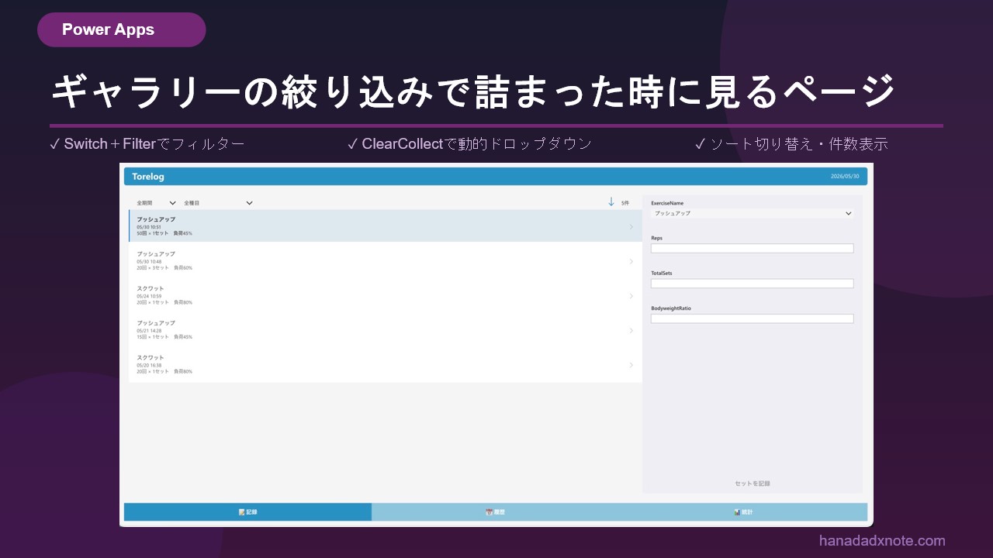Screen dimensions: 993x558
Task: Select the プッシュアップ entry from 05/30 10:48
Action: pyautogui.click(x=386, y=261)
